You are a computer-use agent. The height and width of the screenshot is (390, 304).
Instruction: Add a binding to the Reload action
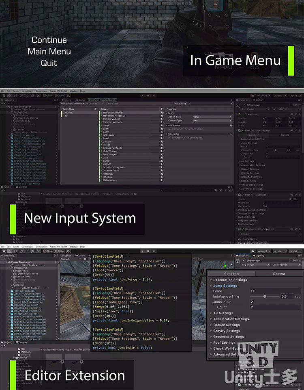point(162,145)
